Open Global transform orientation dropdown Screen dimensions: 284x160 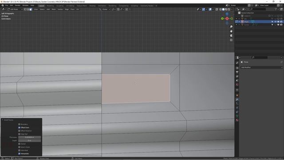pyautogui.click(x=105, y=9)
